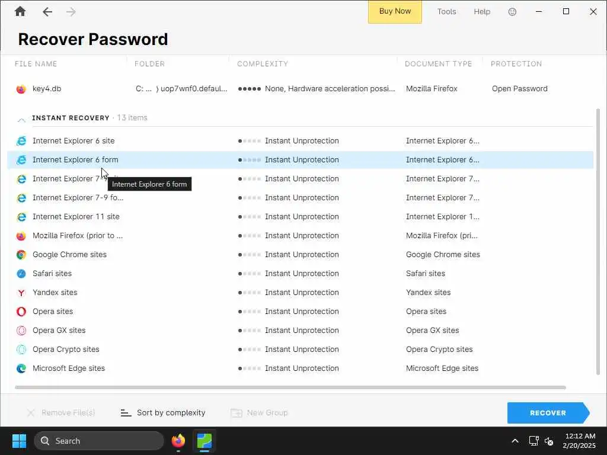Image resolution: width=607 pixels, height=455 pixels.
Task: Show hidden tray icons chevron
Action: pyautogui.click(x=515, y=441)
